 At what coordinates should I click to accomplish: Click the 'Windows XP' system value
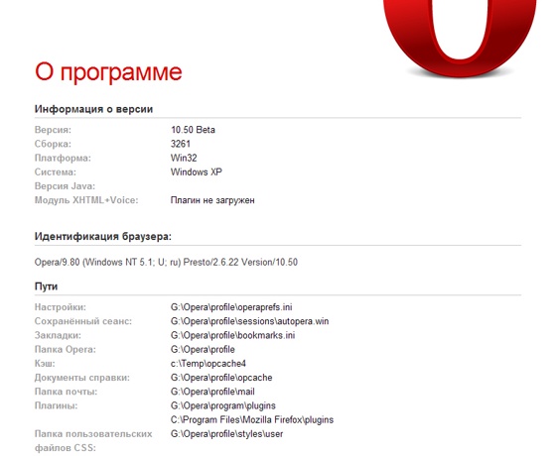(197, 172)
